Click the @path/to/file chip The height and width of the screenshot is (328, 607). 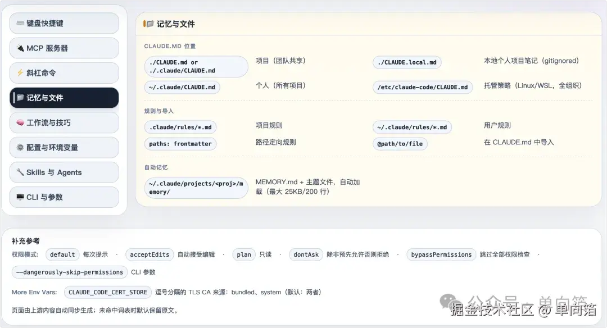[x=400, y=144]
